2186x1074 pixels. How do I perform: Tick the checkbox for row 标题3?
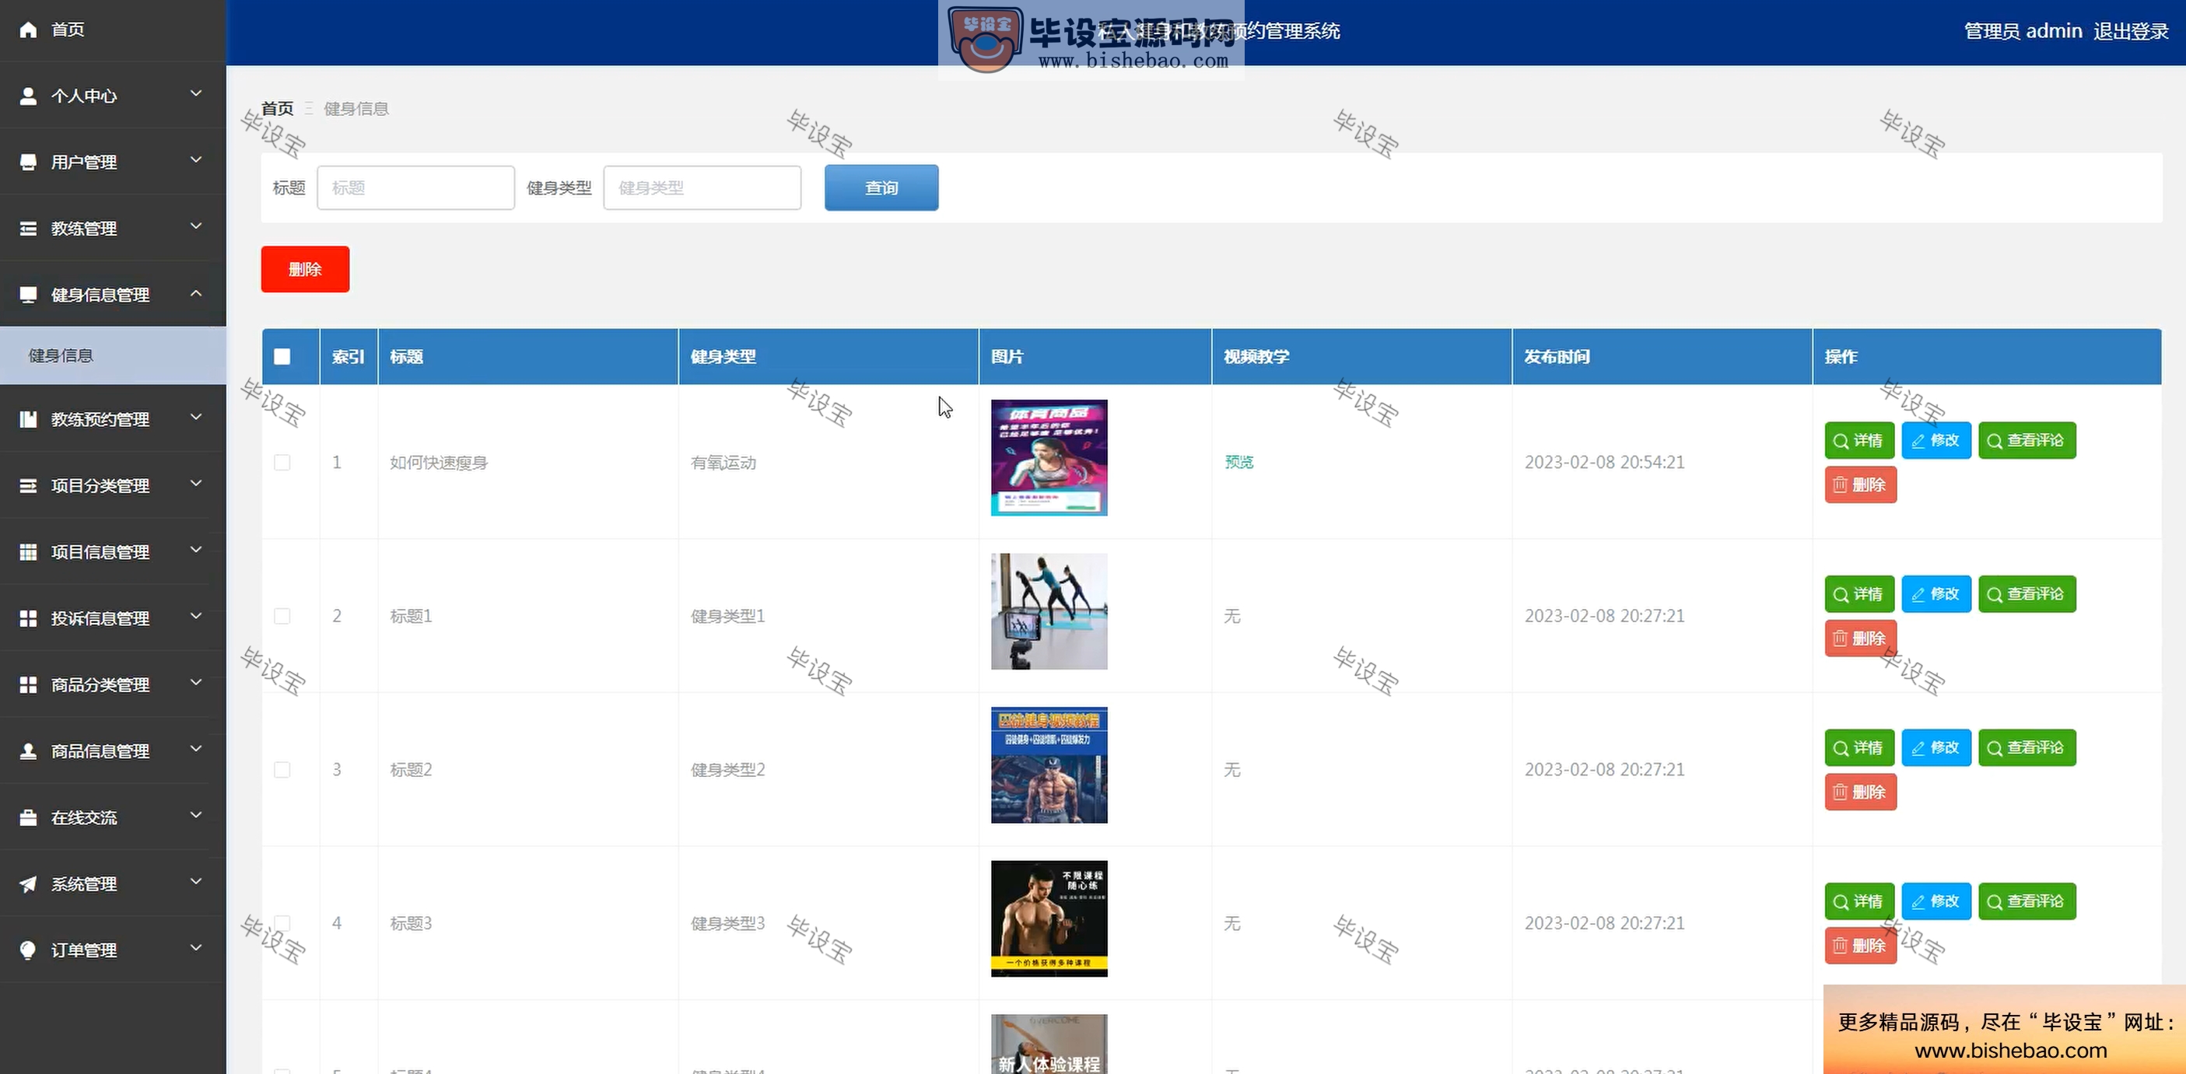pyautogui.click(x=282, y=923)
